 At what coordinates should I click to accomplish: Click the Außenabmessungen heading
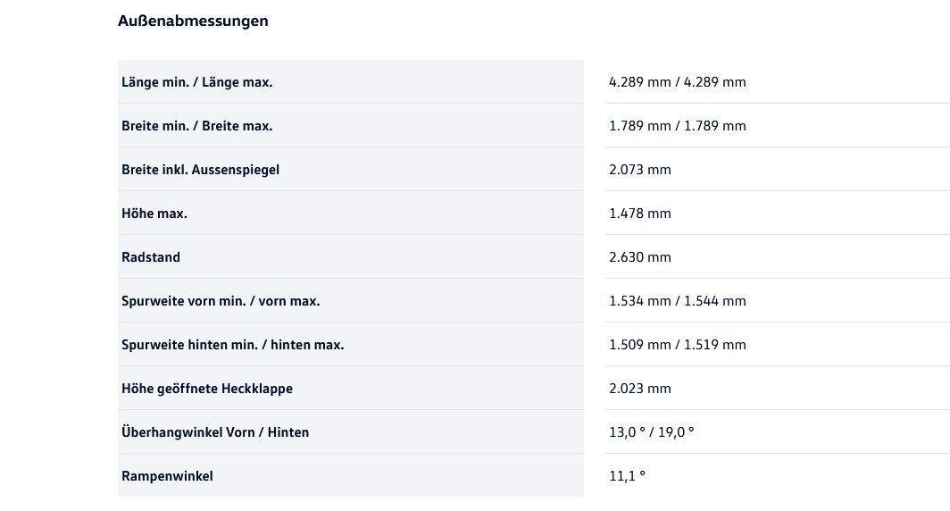(x=193, y=21)
